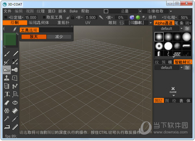Select the curve path tool icon

15,86
